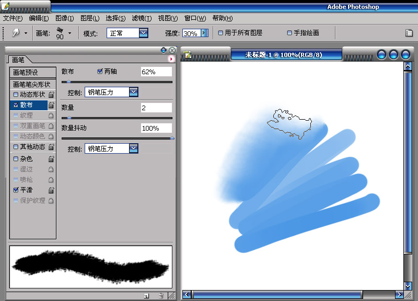This screenshot has height=301, width=418.
Task: Adjust the 散布 scatter slider handle
Action: coord(68,82)
